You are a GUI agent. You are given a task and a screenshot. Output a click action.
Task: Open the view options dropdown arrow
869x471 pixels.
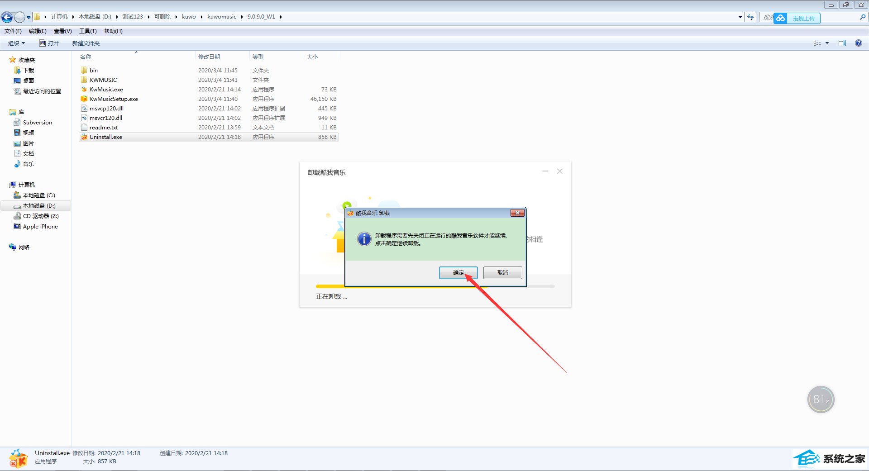tap(827, 43)
